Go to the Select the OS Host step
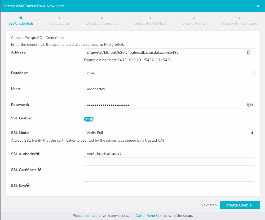This screenshot has height=220, width=265. pyautogui.click(x=151, y=24)
